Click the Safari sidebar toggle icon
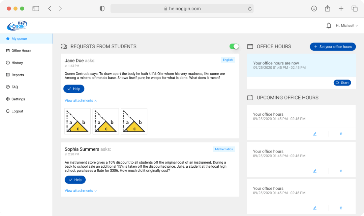Image resolution: width=364 pixels, height=216 pixels. coord(36,9)
